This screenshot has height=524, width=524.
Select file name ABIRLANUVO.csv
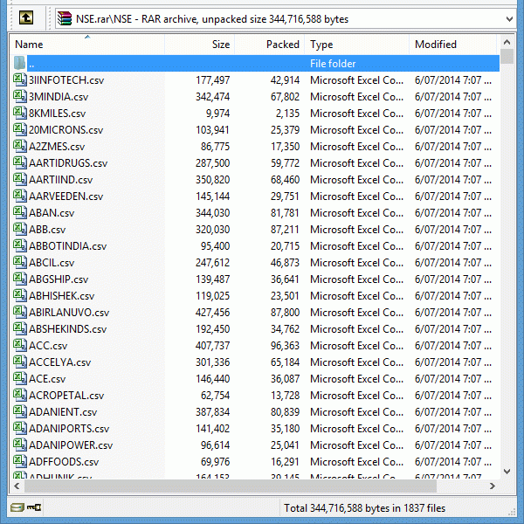tap(69, 313)
